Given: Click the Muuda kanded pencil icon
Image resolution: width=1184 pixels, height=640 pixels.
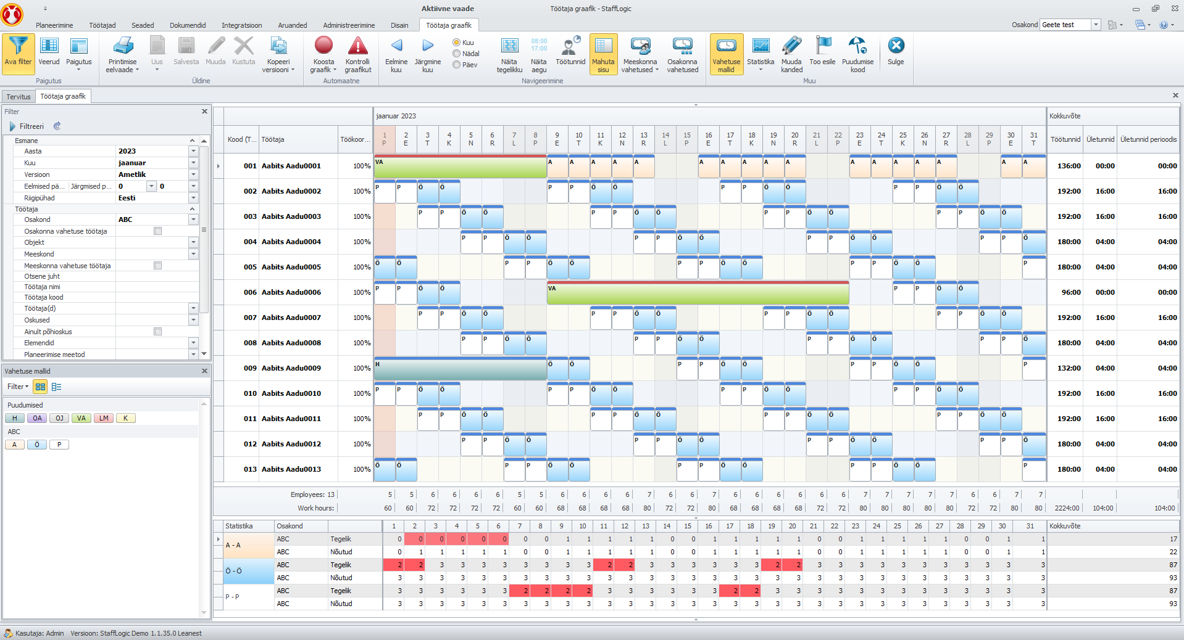Looking at the screenshot, I should [x=791, y=46].
